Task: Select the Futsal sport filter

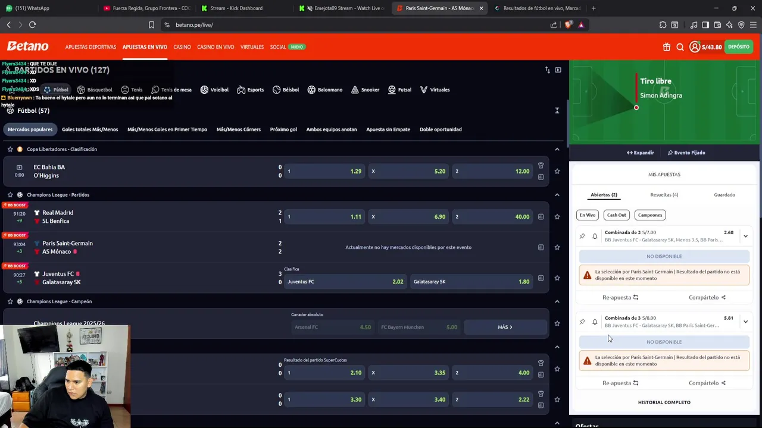Action: pos(399,90)
